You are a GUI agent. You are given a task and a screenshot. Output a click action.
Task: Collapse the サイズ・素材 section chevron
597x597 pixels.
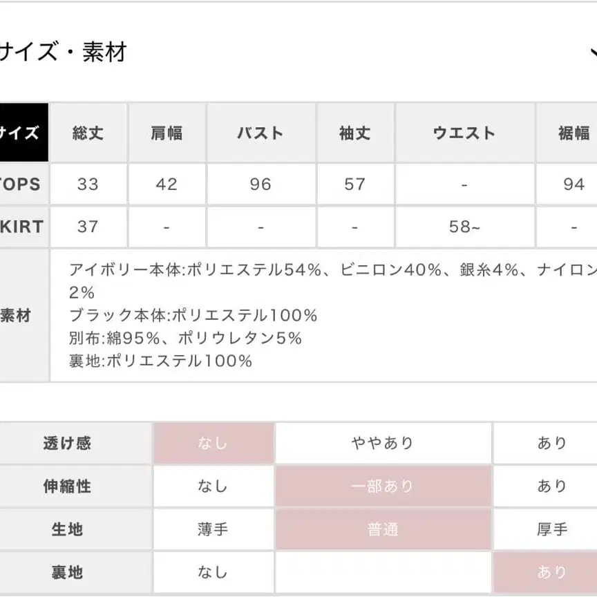pos(593,53)
